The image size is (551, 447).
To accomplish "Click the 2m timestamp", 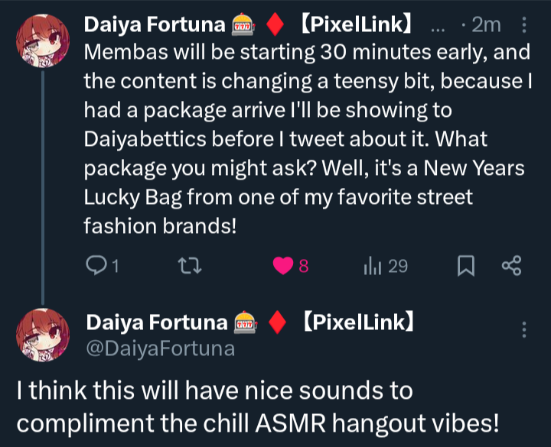I will click(485, 25).
